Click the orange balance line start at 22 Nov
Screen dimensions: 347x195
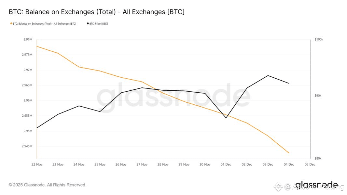coord(37,46)
